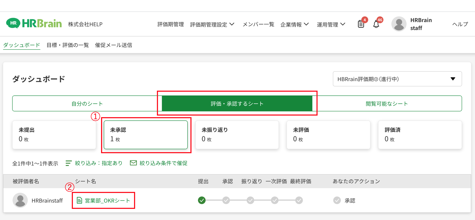Viewport: 475px width, 220px height.
Task: Open the ヘルプ link
Action: 460,24
